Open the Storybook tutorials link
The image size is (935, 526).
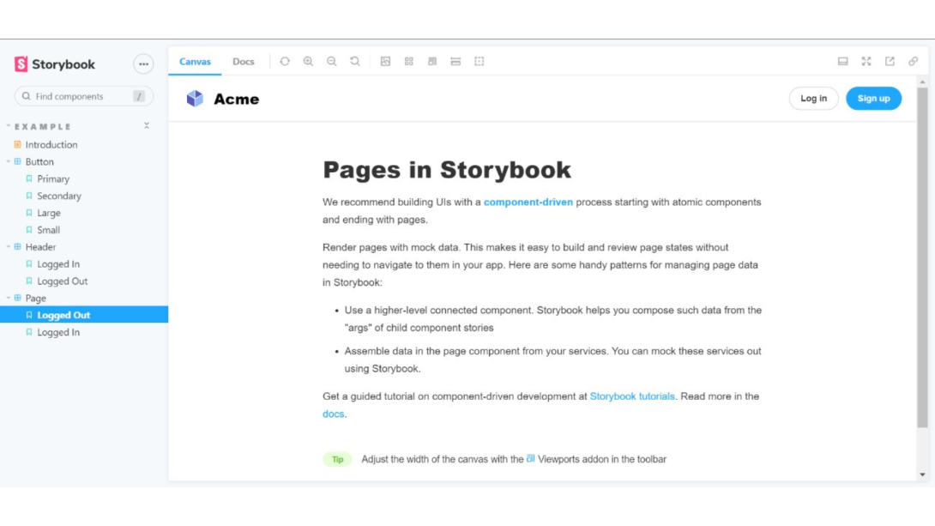(632, 396)
